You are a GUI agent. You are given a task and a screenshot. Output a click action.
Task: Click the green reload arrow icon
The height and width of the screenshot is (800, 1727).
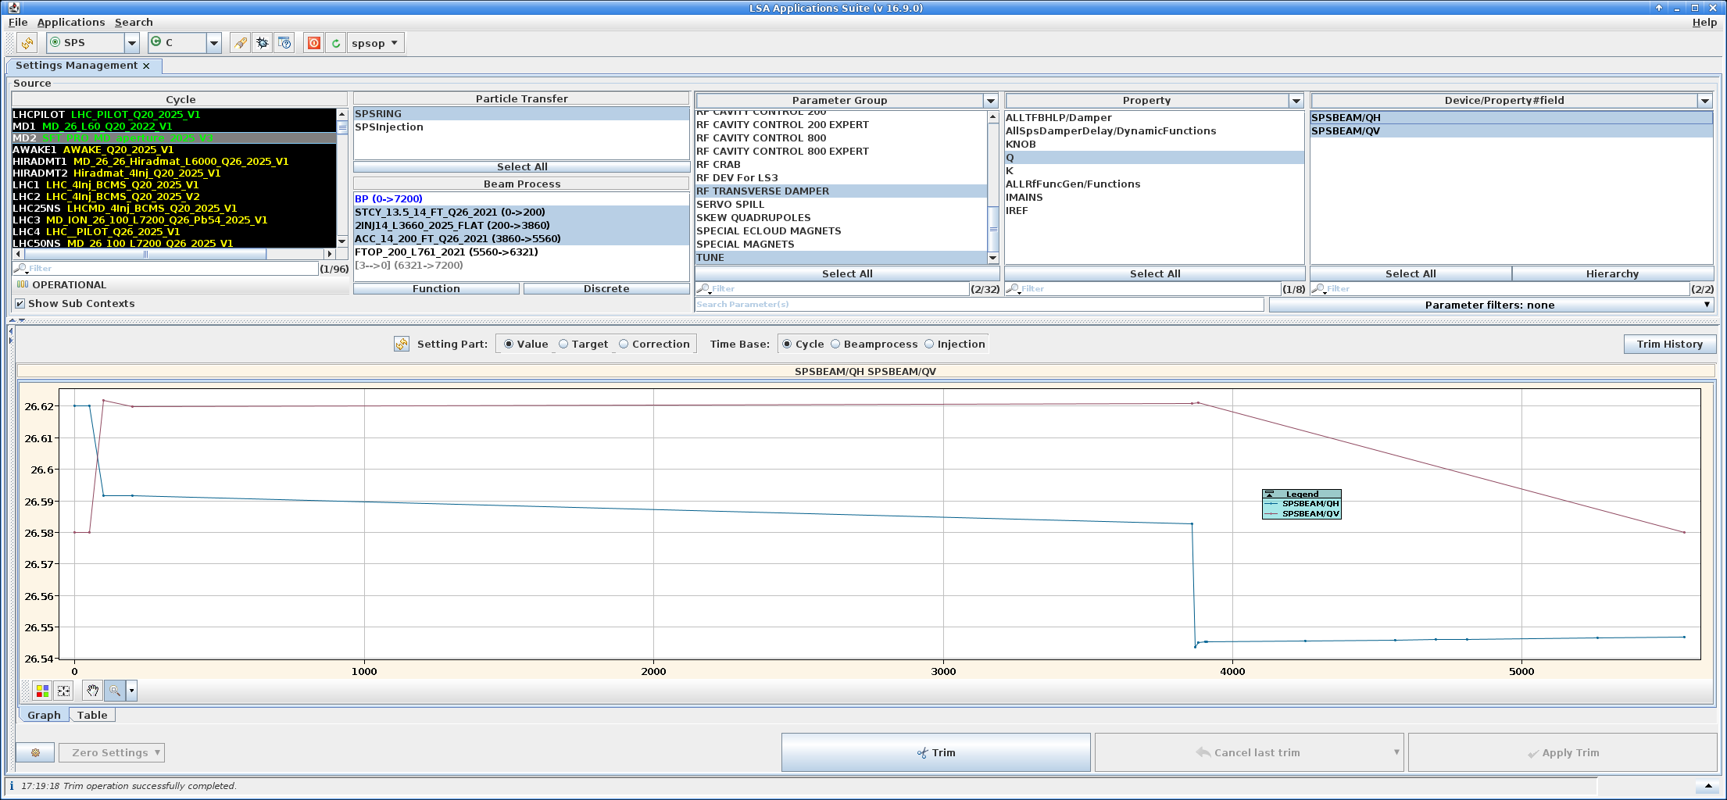(x=336, y=43)
